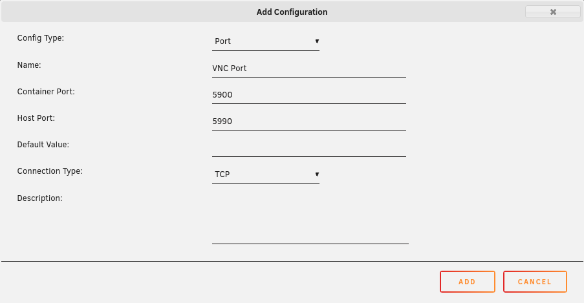Screen dimensions: 584x303
Task: Focus the Description text area
Action: tap(310, 218)
